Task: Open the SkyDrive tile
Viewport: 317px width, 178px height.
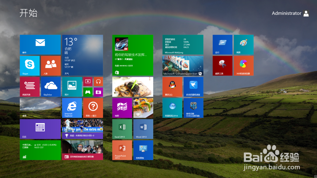Action: pyautogui.click(x=51, y=87)
